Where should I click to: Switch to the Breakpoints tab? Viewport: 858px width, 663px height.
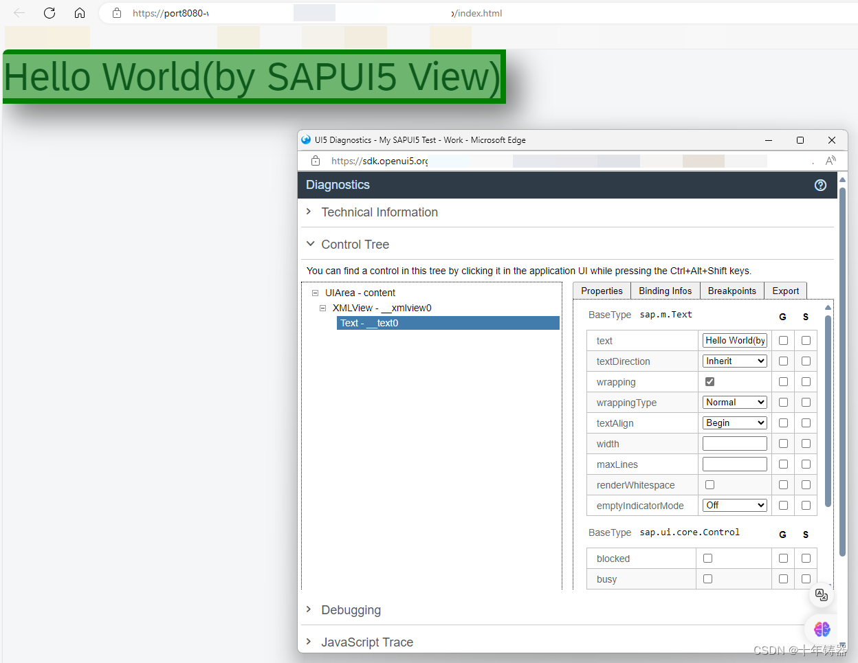point(731,291)
